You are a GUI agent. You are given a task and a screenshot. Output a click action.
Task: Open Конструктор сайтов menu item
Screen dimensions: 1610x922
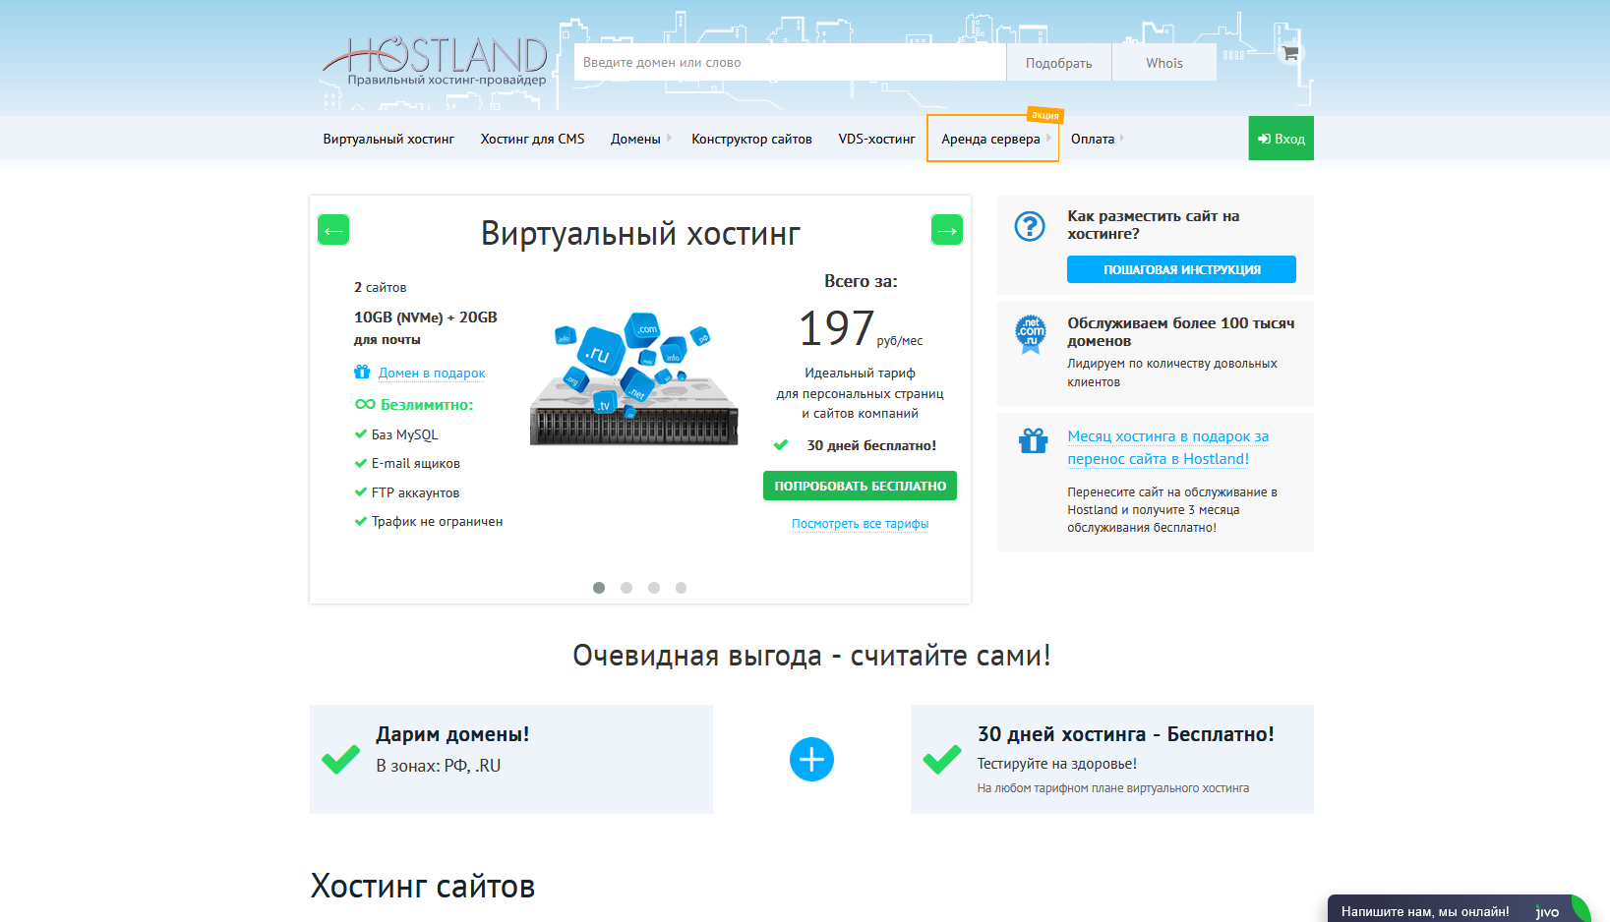click(x=751, y=139)
